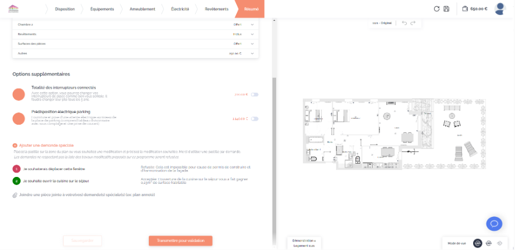This screenshot has height=250, width=515.
Task: Click the 'Mode de vue' label
Action: pos(456,244)
